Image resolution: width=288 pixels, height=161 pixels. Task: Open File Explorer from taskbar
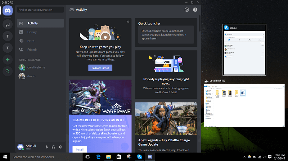click(109, 157)
